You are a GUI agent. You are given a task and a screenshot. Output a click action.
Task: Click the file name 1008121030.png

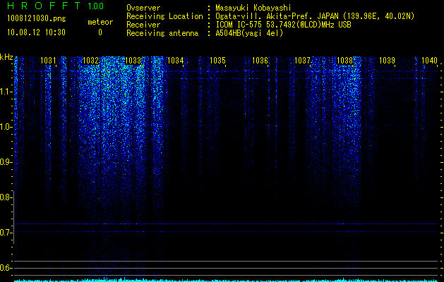click(x=37, y=19)
